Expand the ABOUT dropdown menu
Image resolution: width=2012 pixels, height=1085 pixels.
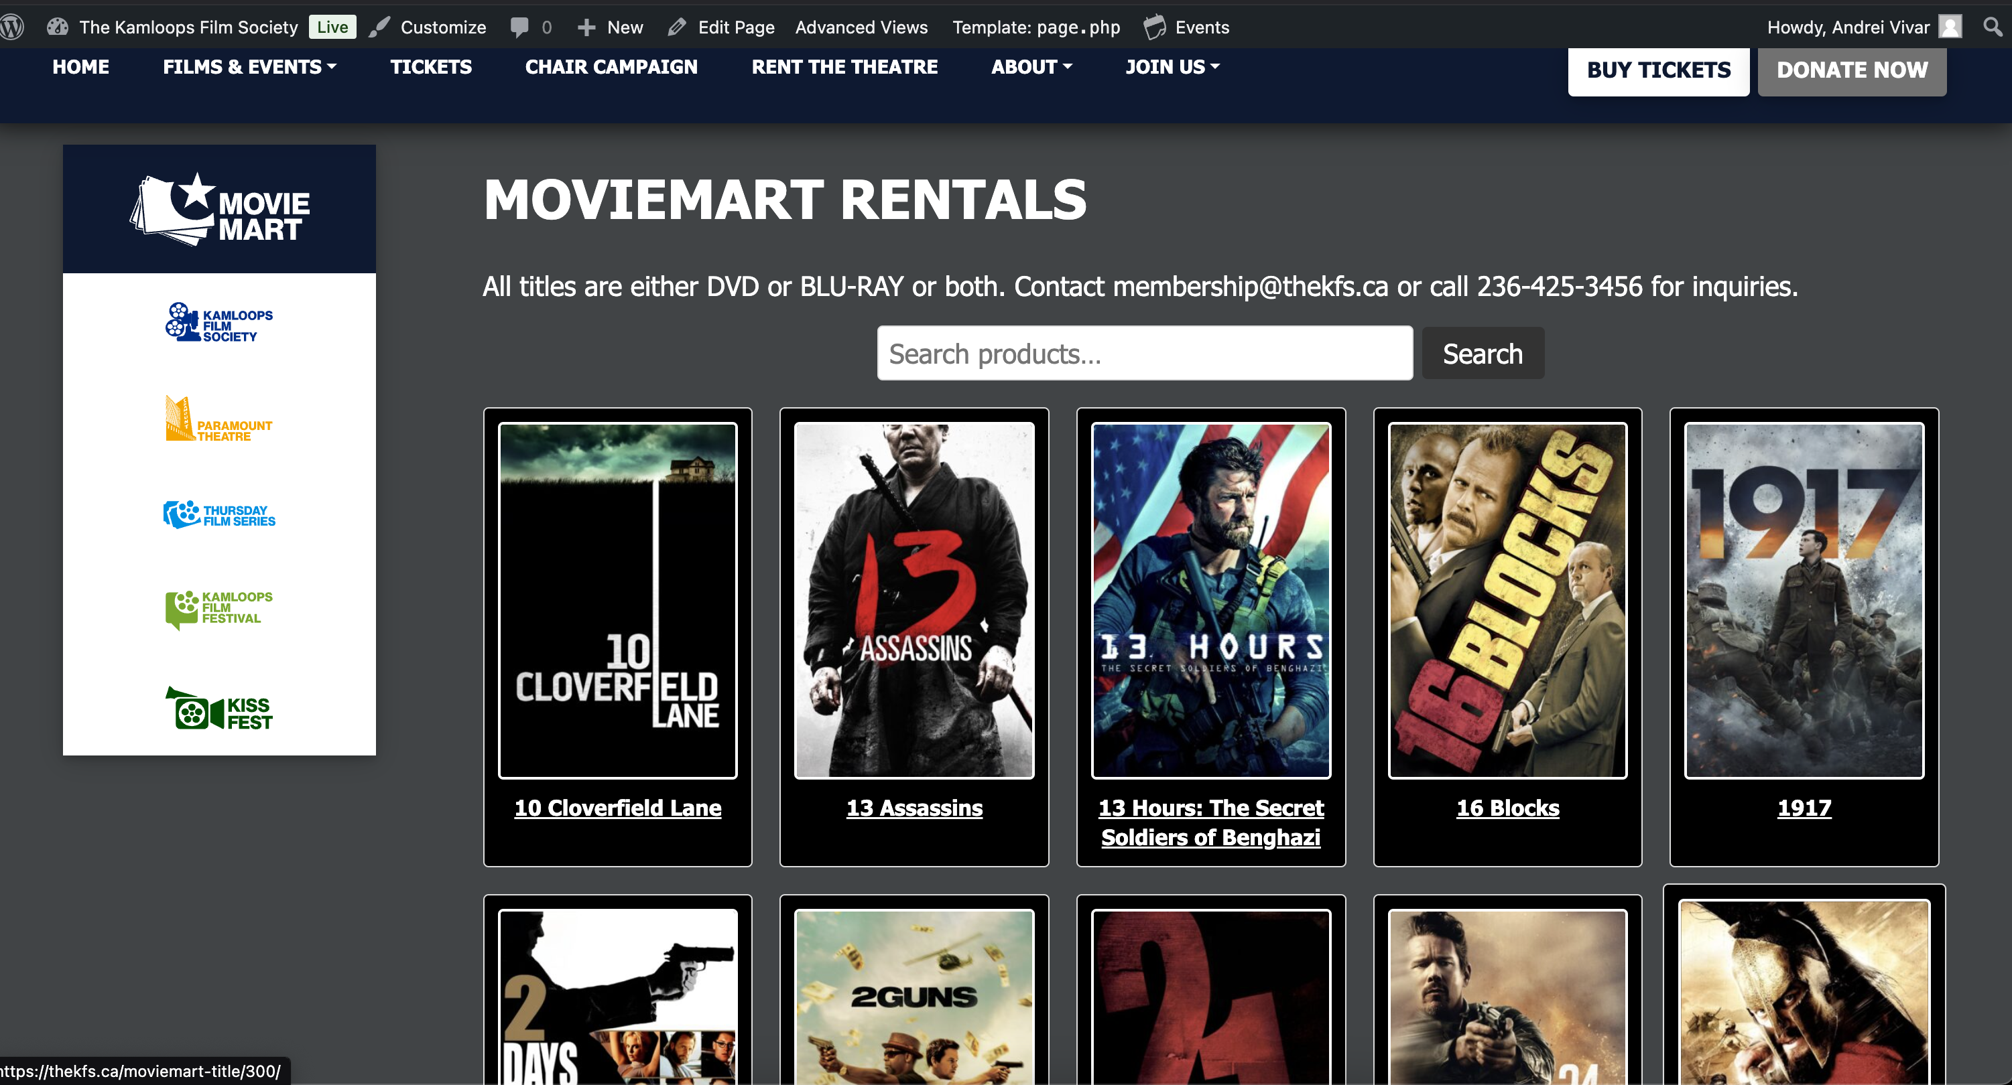[1031, 67]
